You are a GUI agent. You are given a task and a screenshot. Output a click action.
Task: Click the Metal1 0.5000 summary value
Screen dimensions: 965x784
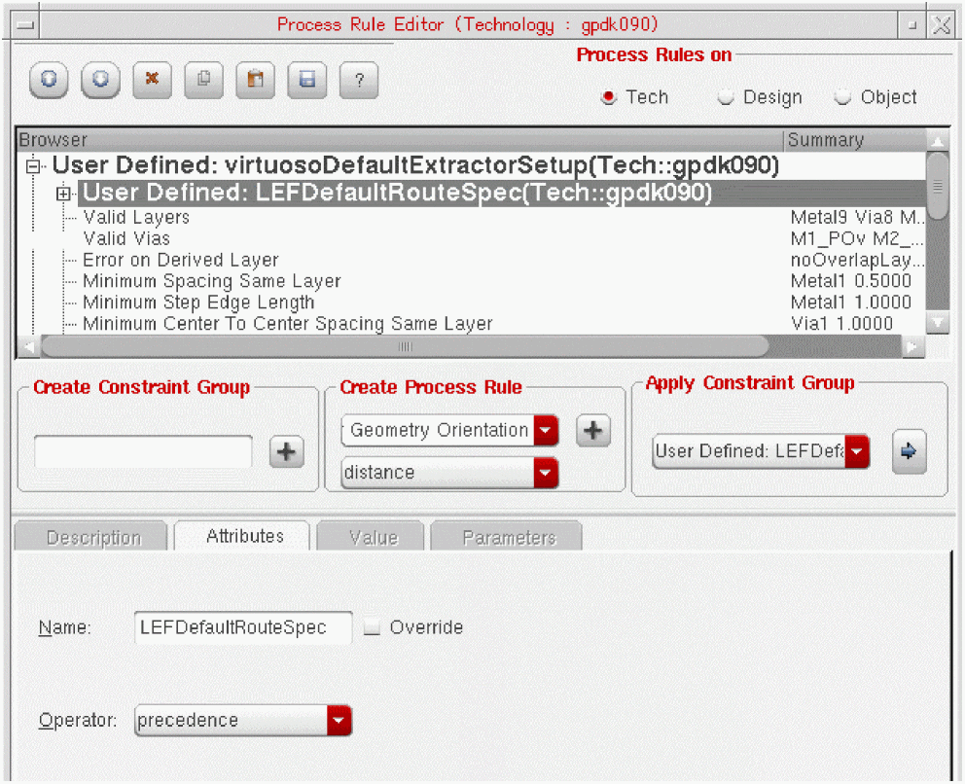[x=850, y=281]
